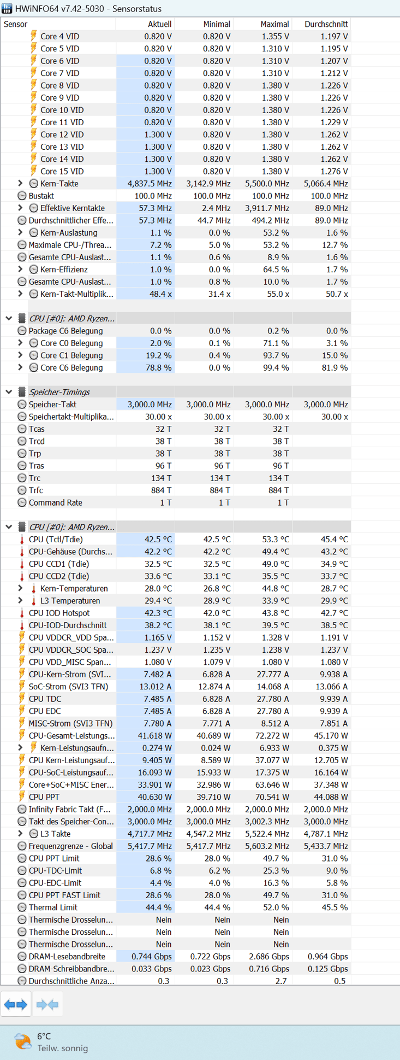Click the lightning icon beside SoC-Strom (SVI3 TFN)
The image size is (400, 1060).
click(22, 686)
